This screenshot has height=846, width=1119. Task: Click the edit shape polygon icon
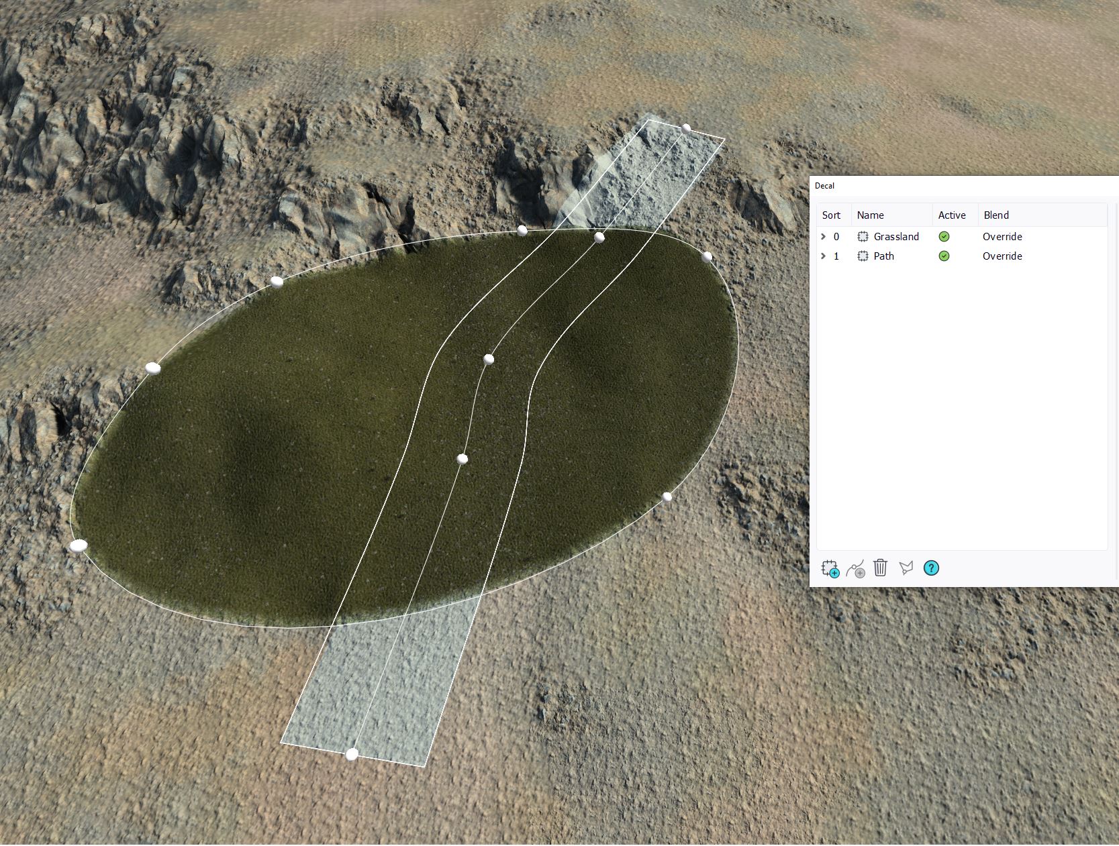(906, 568)
